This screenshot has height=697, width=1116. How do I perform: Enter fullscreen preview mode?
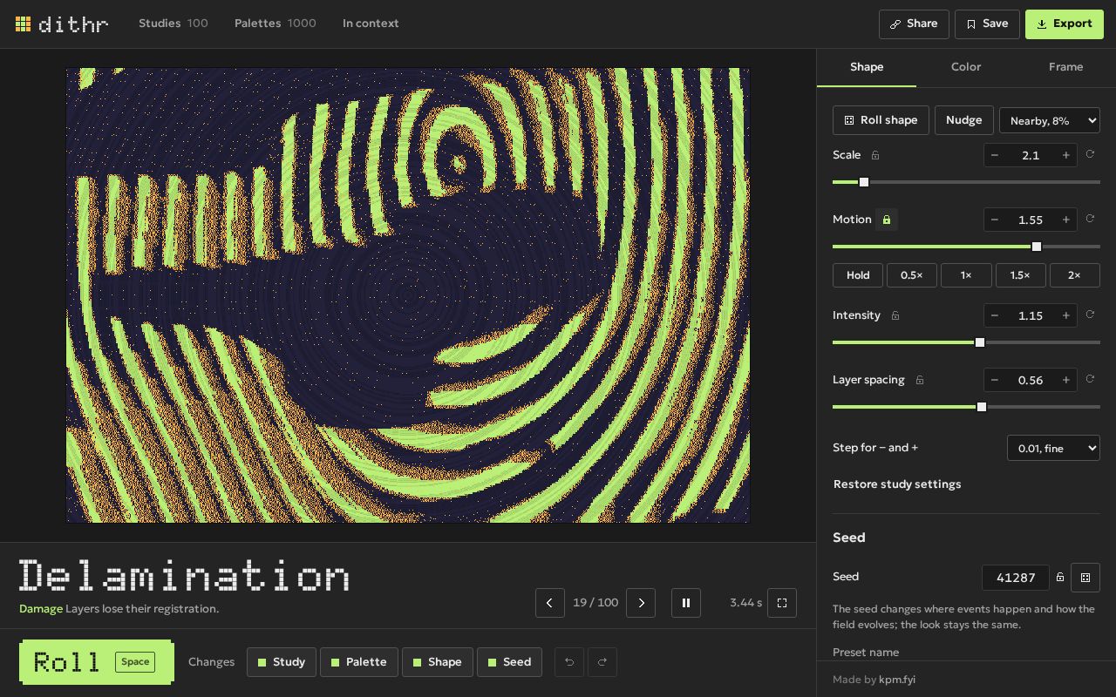click(x=782, y=603)
